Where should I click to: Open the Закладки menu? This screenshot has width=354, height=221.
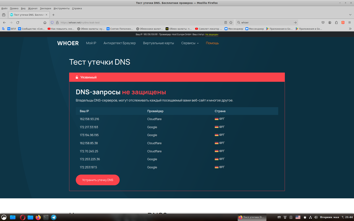46,8
